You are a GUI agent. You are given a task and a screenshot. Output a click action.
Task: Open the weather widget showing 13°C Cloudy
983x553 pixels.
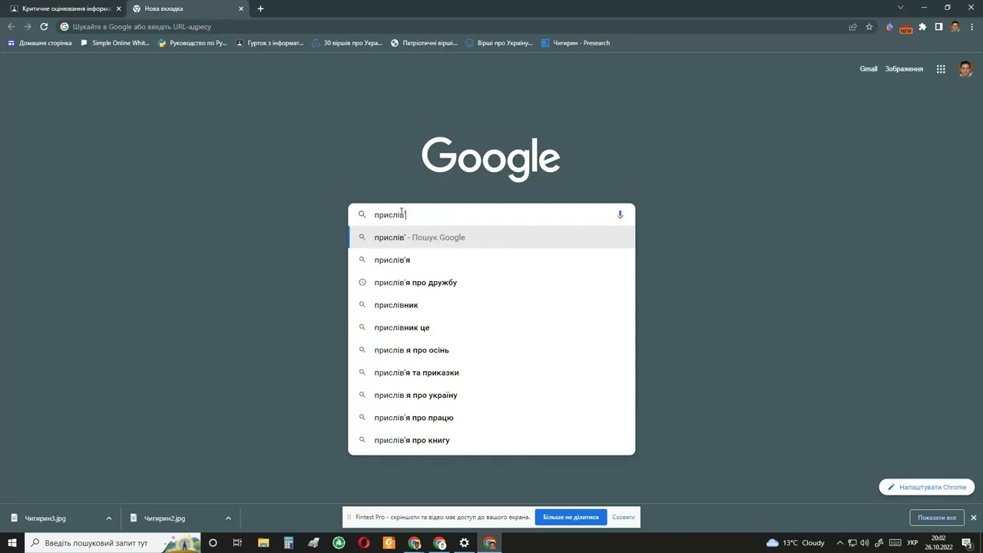pyautogui.click(x=795, y=543)
